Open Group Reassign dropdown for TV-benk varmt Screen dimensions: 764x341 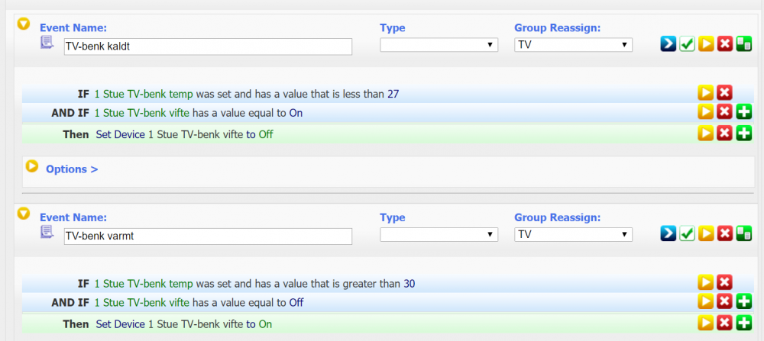[x=573, y=234]
